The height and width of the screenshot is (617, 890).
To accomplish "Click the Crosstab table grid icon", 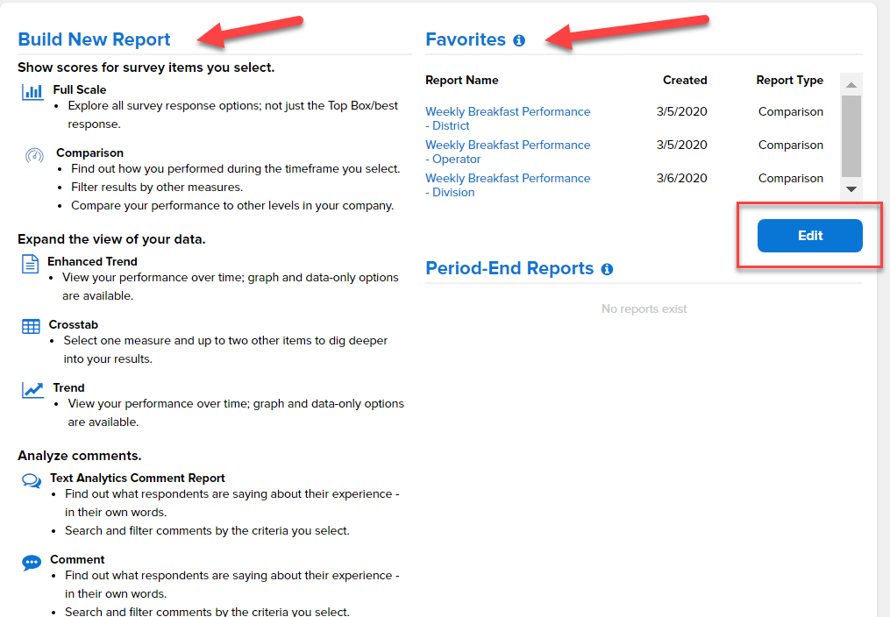I will pyautogui.click(x=31, y=327).
